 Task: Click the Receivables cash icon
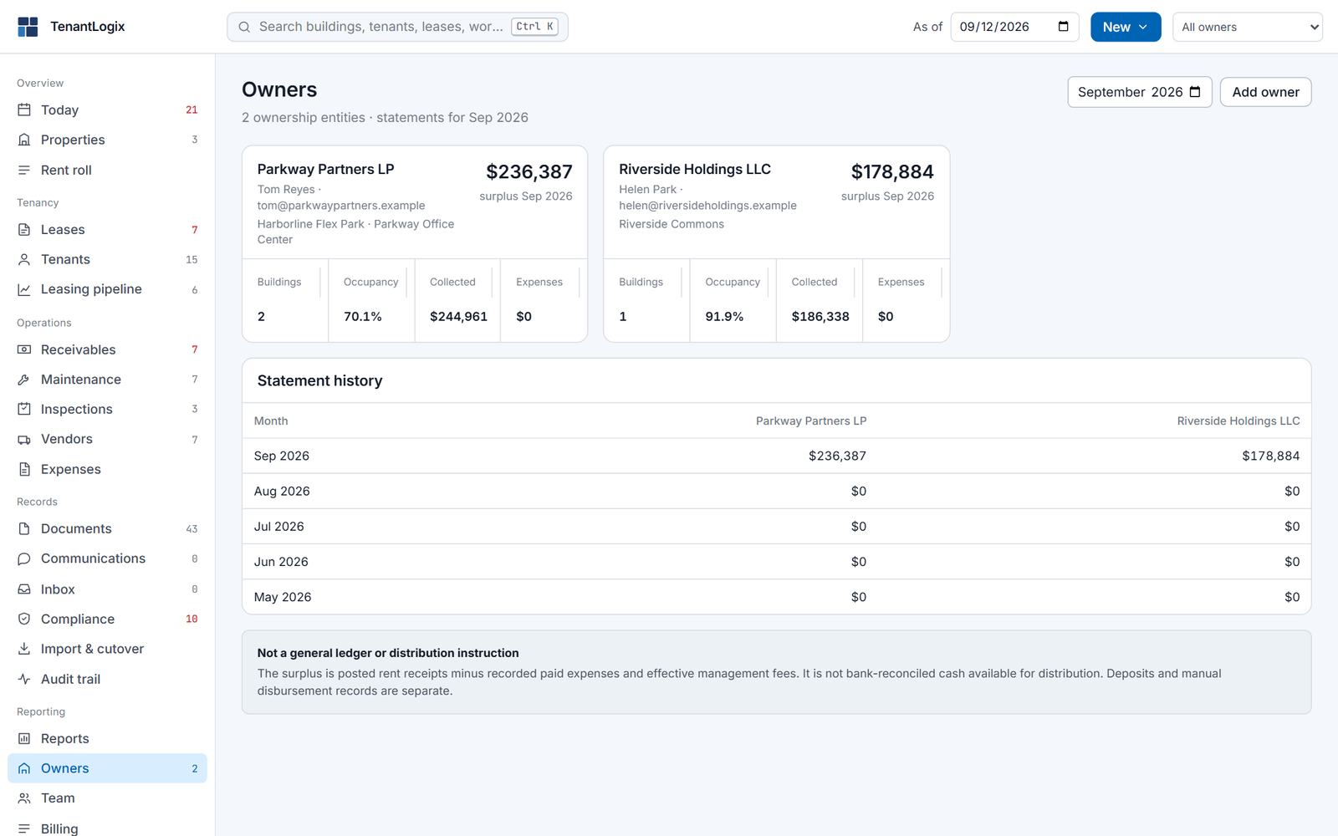coord(24,349)
